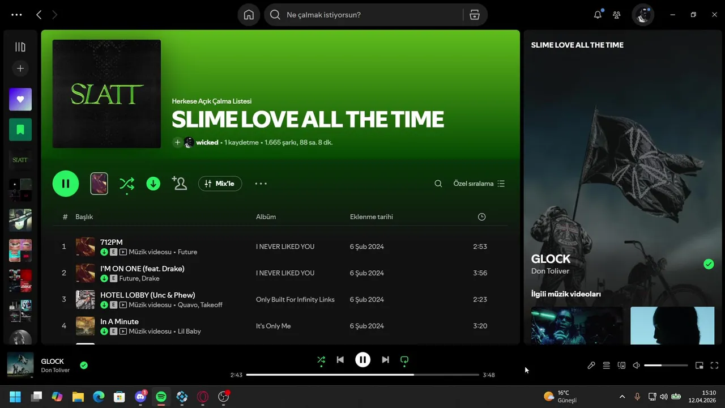725x408 pixels.
Task: Open more options for the playlist
Action: (261, 184)
